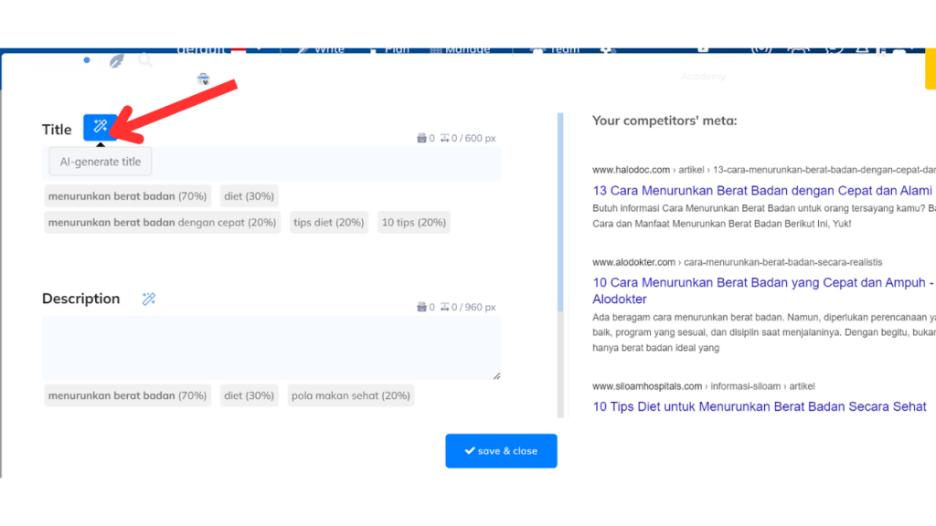
Task: Expand the default language dropdown
Action: pyautogui.click(x=219, y=48)
